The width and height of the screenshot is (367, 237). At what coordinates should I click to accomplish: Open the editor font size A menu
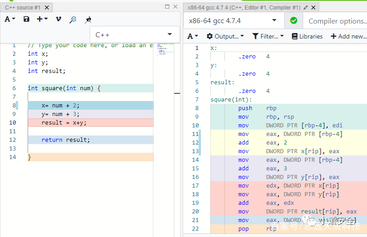click(x=10, y=19)
